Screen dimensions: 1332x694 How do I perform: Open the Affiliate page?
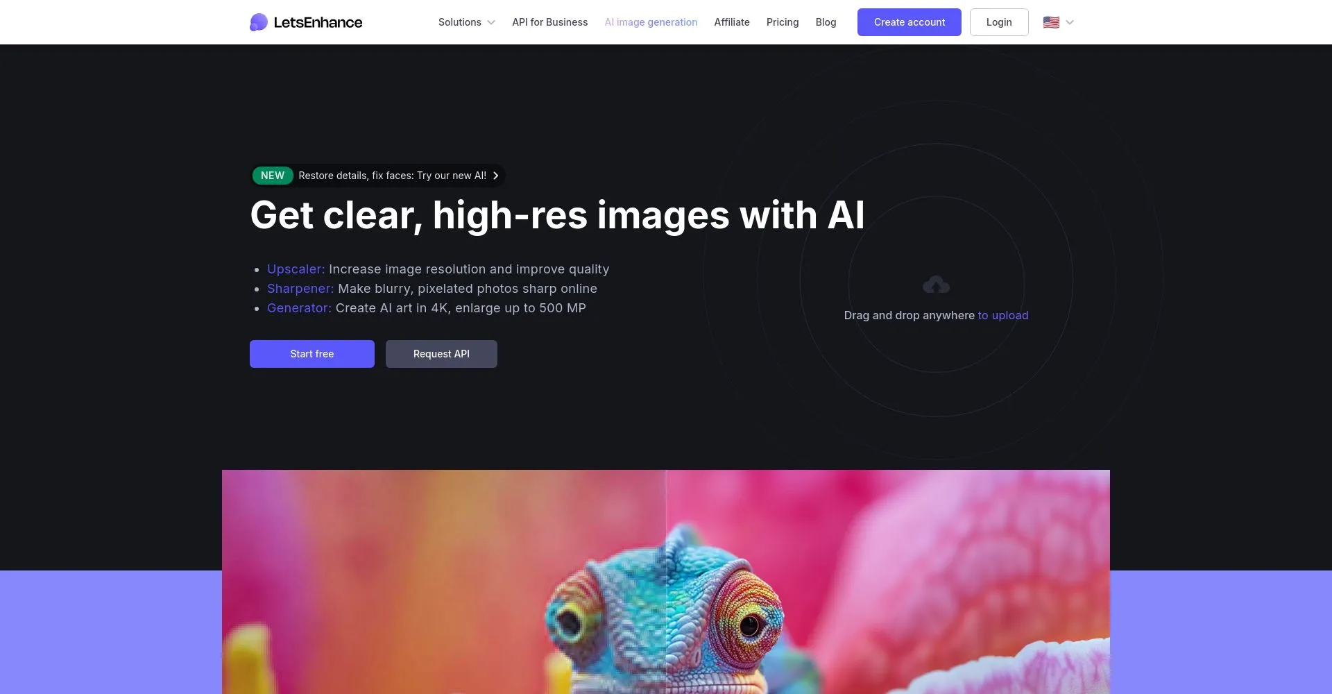732,22
